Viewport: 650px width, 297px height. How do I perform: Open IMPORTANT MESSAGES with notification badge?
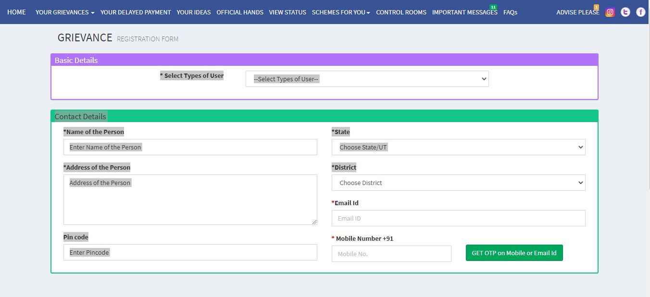[464, 12]
